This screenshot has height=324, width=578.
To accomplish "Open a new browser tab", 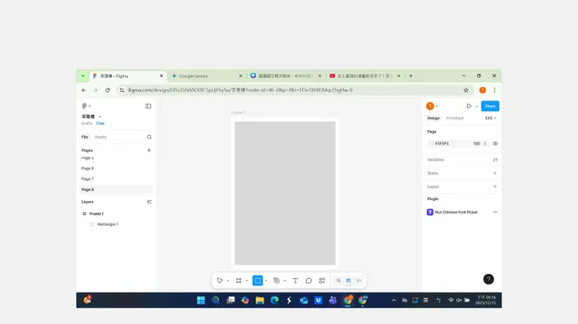I will (411, 76).
